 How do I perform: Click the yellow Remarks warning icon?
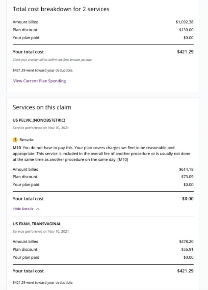[x=15, y=139]
